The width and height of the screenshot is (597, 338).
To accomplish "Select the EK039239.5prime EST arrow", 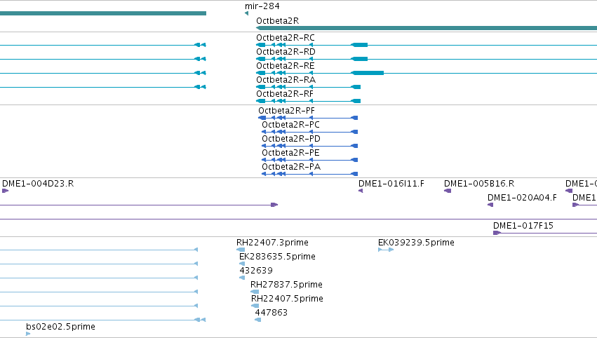I will tap(386, 250).
